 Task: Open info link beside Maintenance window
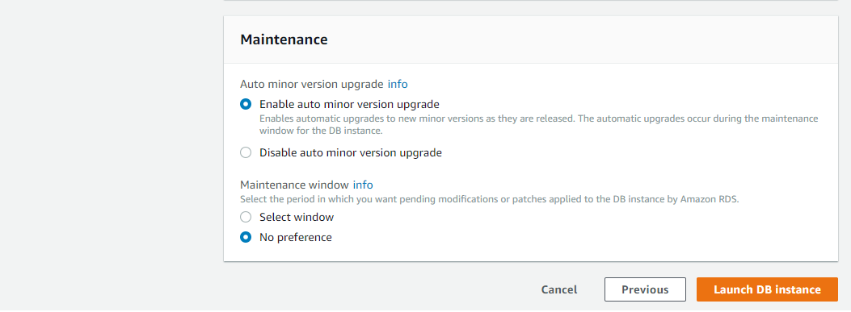363,185
